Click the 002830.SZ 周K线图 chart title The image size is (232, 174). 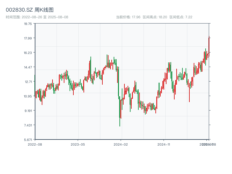[x=30, y=10]
